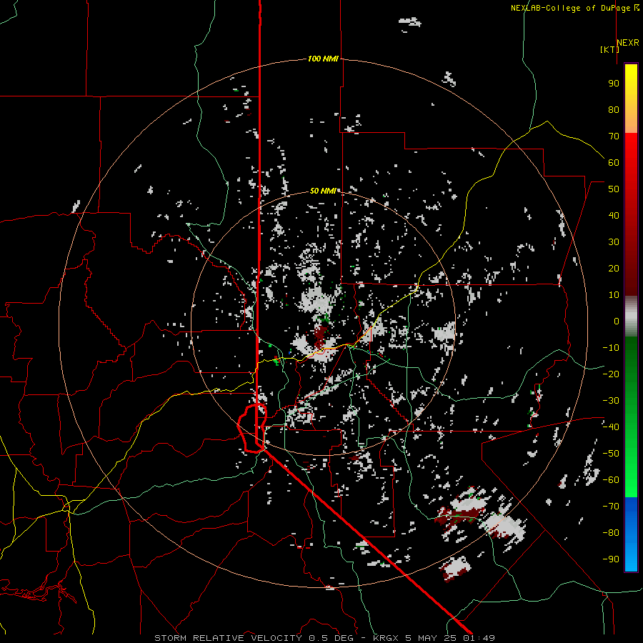Click the -70 scale value
643x643 pixels.
pos(611,507)
